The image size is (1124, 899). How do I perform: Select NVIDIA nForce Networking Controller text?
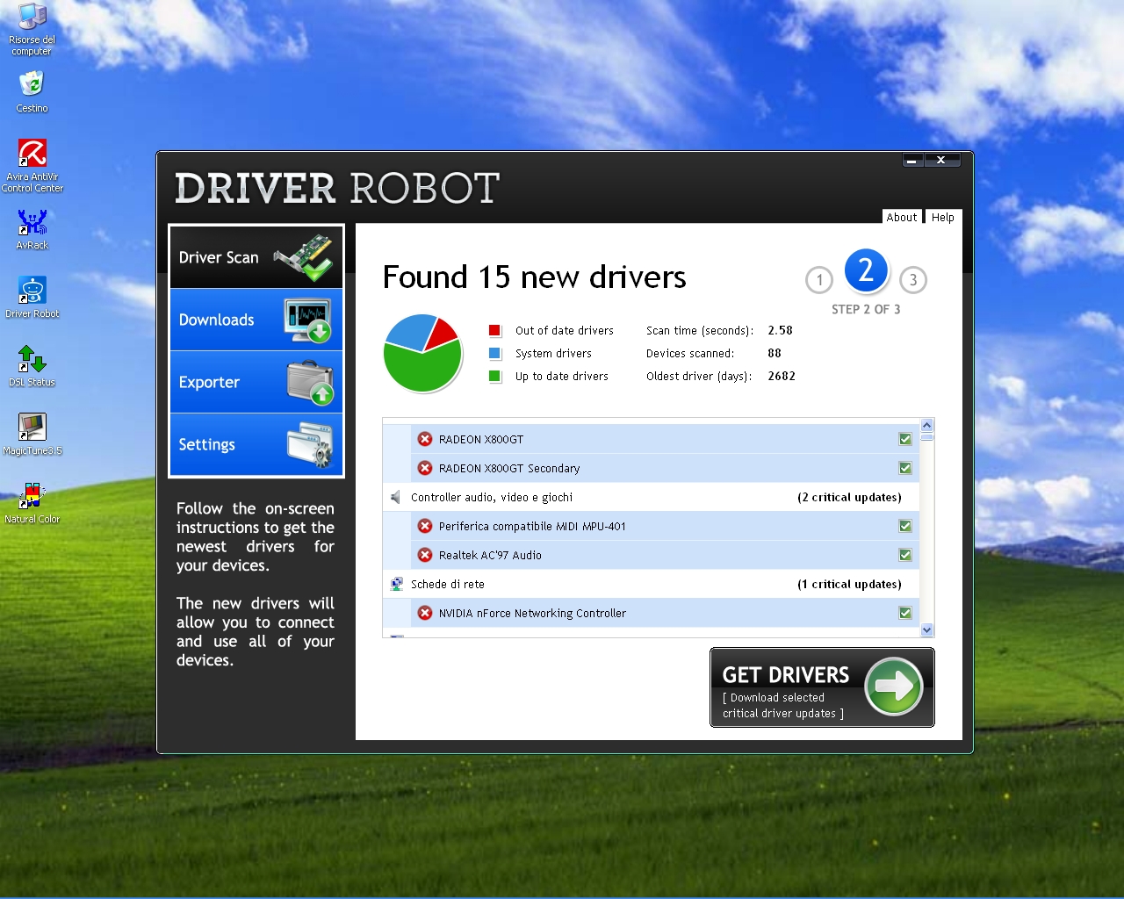pyautogui.click(x=532, y=613)
